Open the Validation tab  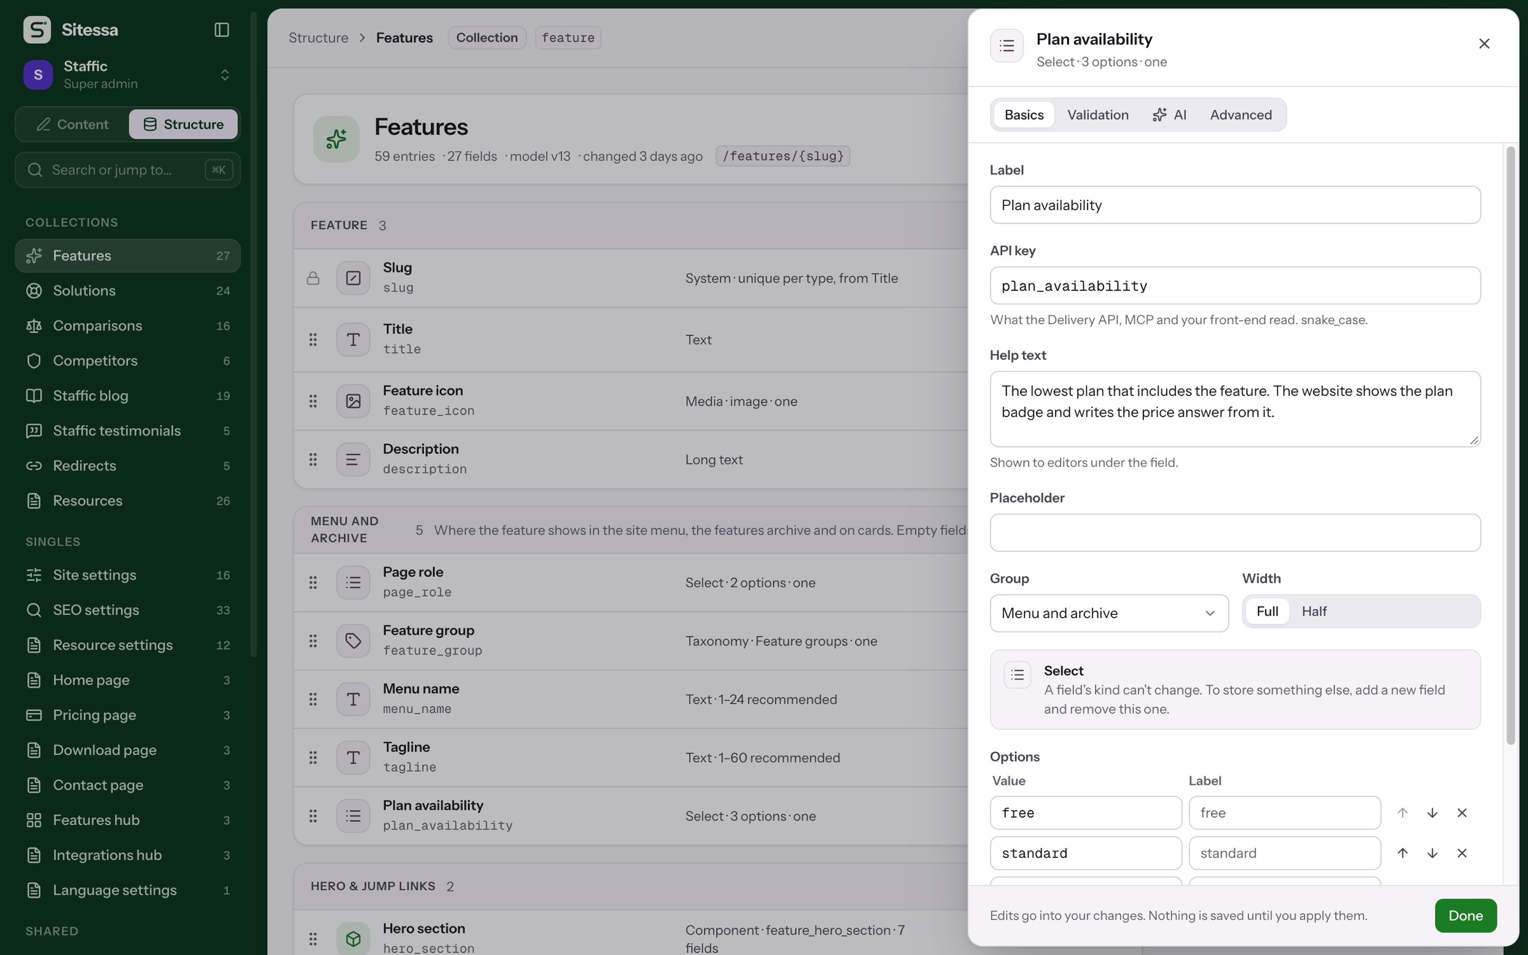pyautogui.click(x=1098, y=115)
